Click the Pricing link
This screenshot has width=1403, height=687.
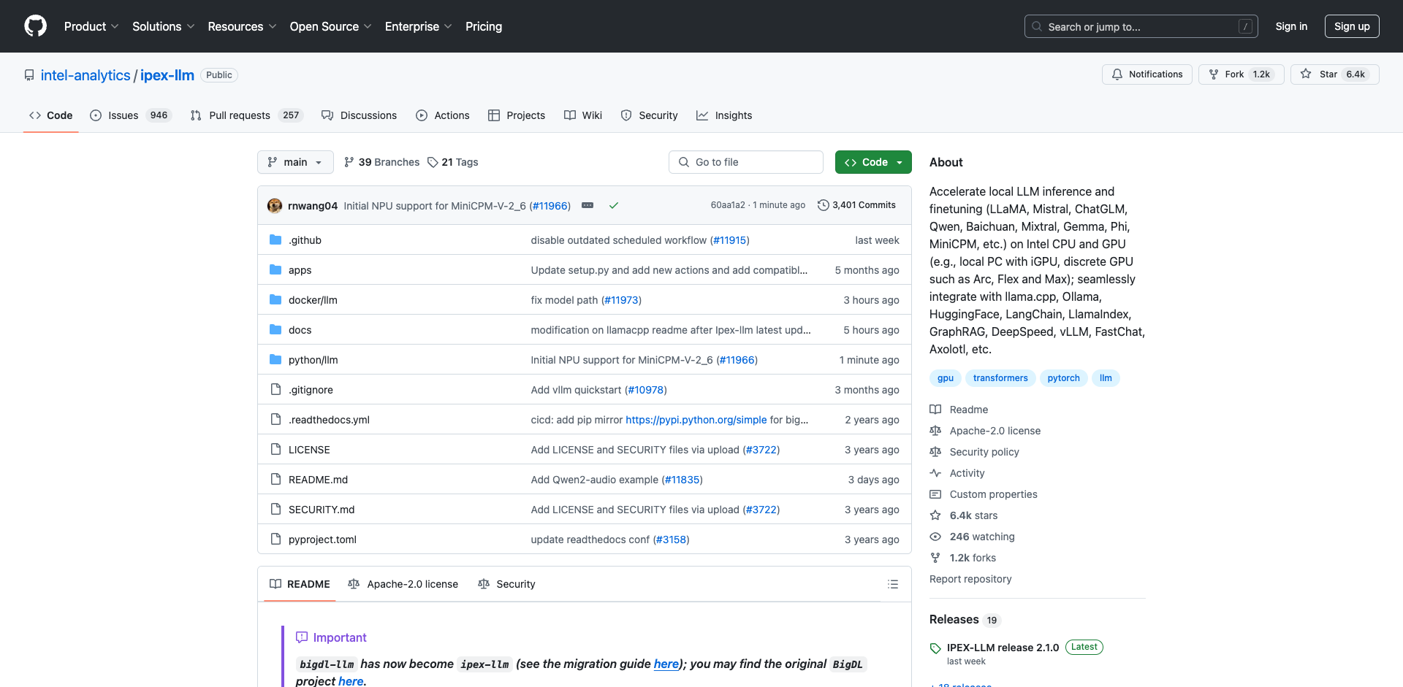tap(484, 26)
